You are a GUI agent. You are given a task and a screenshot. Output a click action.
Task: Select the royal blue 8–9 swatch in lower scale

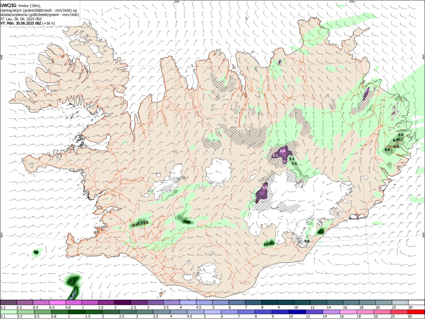point(264,312)
